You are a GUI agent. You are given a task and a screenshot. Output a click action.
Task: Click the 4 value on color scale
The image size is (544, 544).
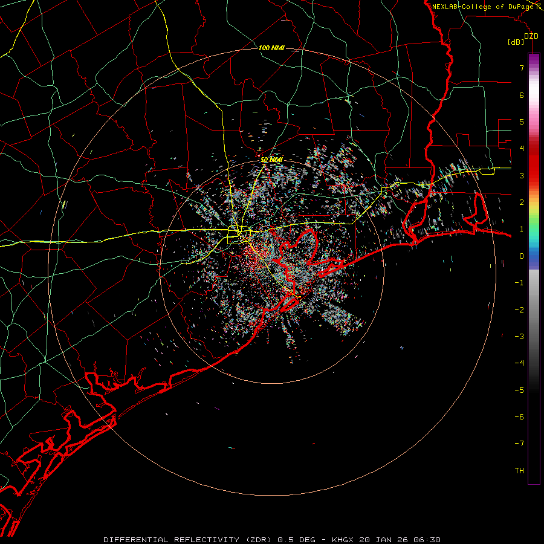click(x=522, y=149)
